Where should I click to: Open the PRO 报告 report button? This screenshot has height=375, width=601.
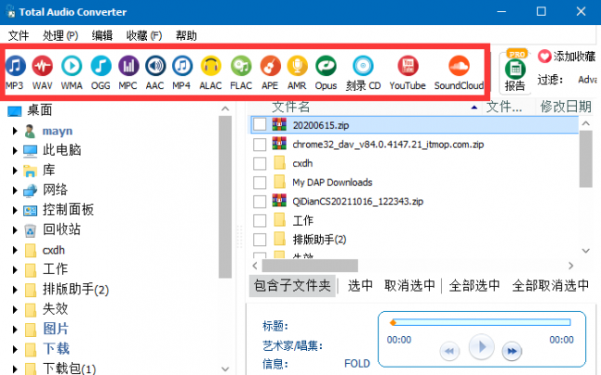[x=515, y=74]
